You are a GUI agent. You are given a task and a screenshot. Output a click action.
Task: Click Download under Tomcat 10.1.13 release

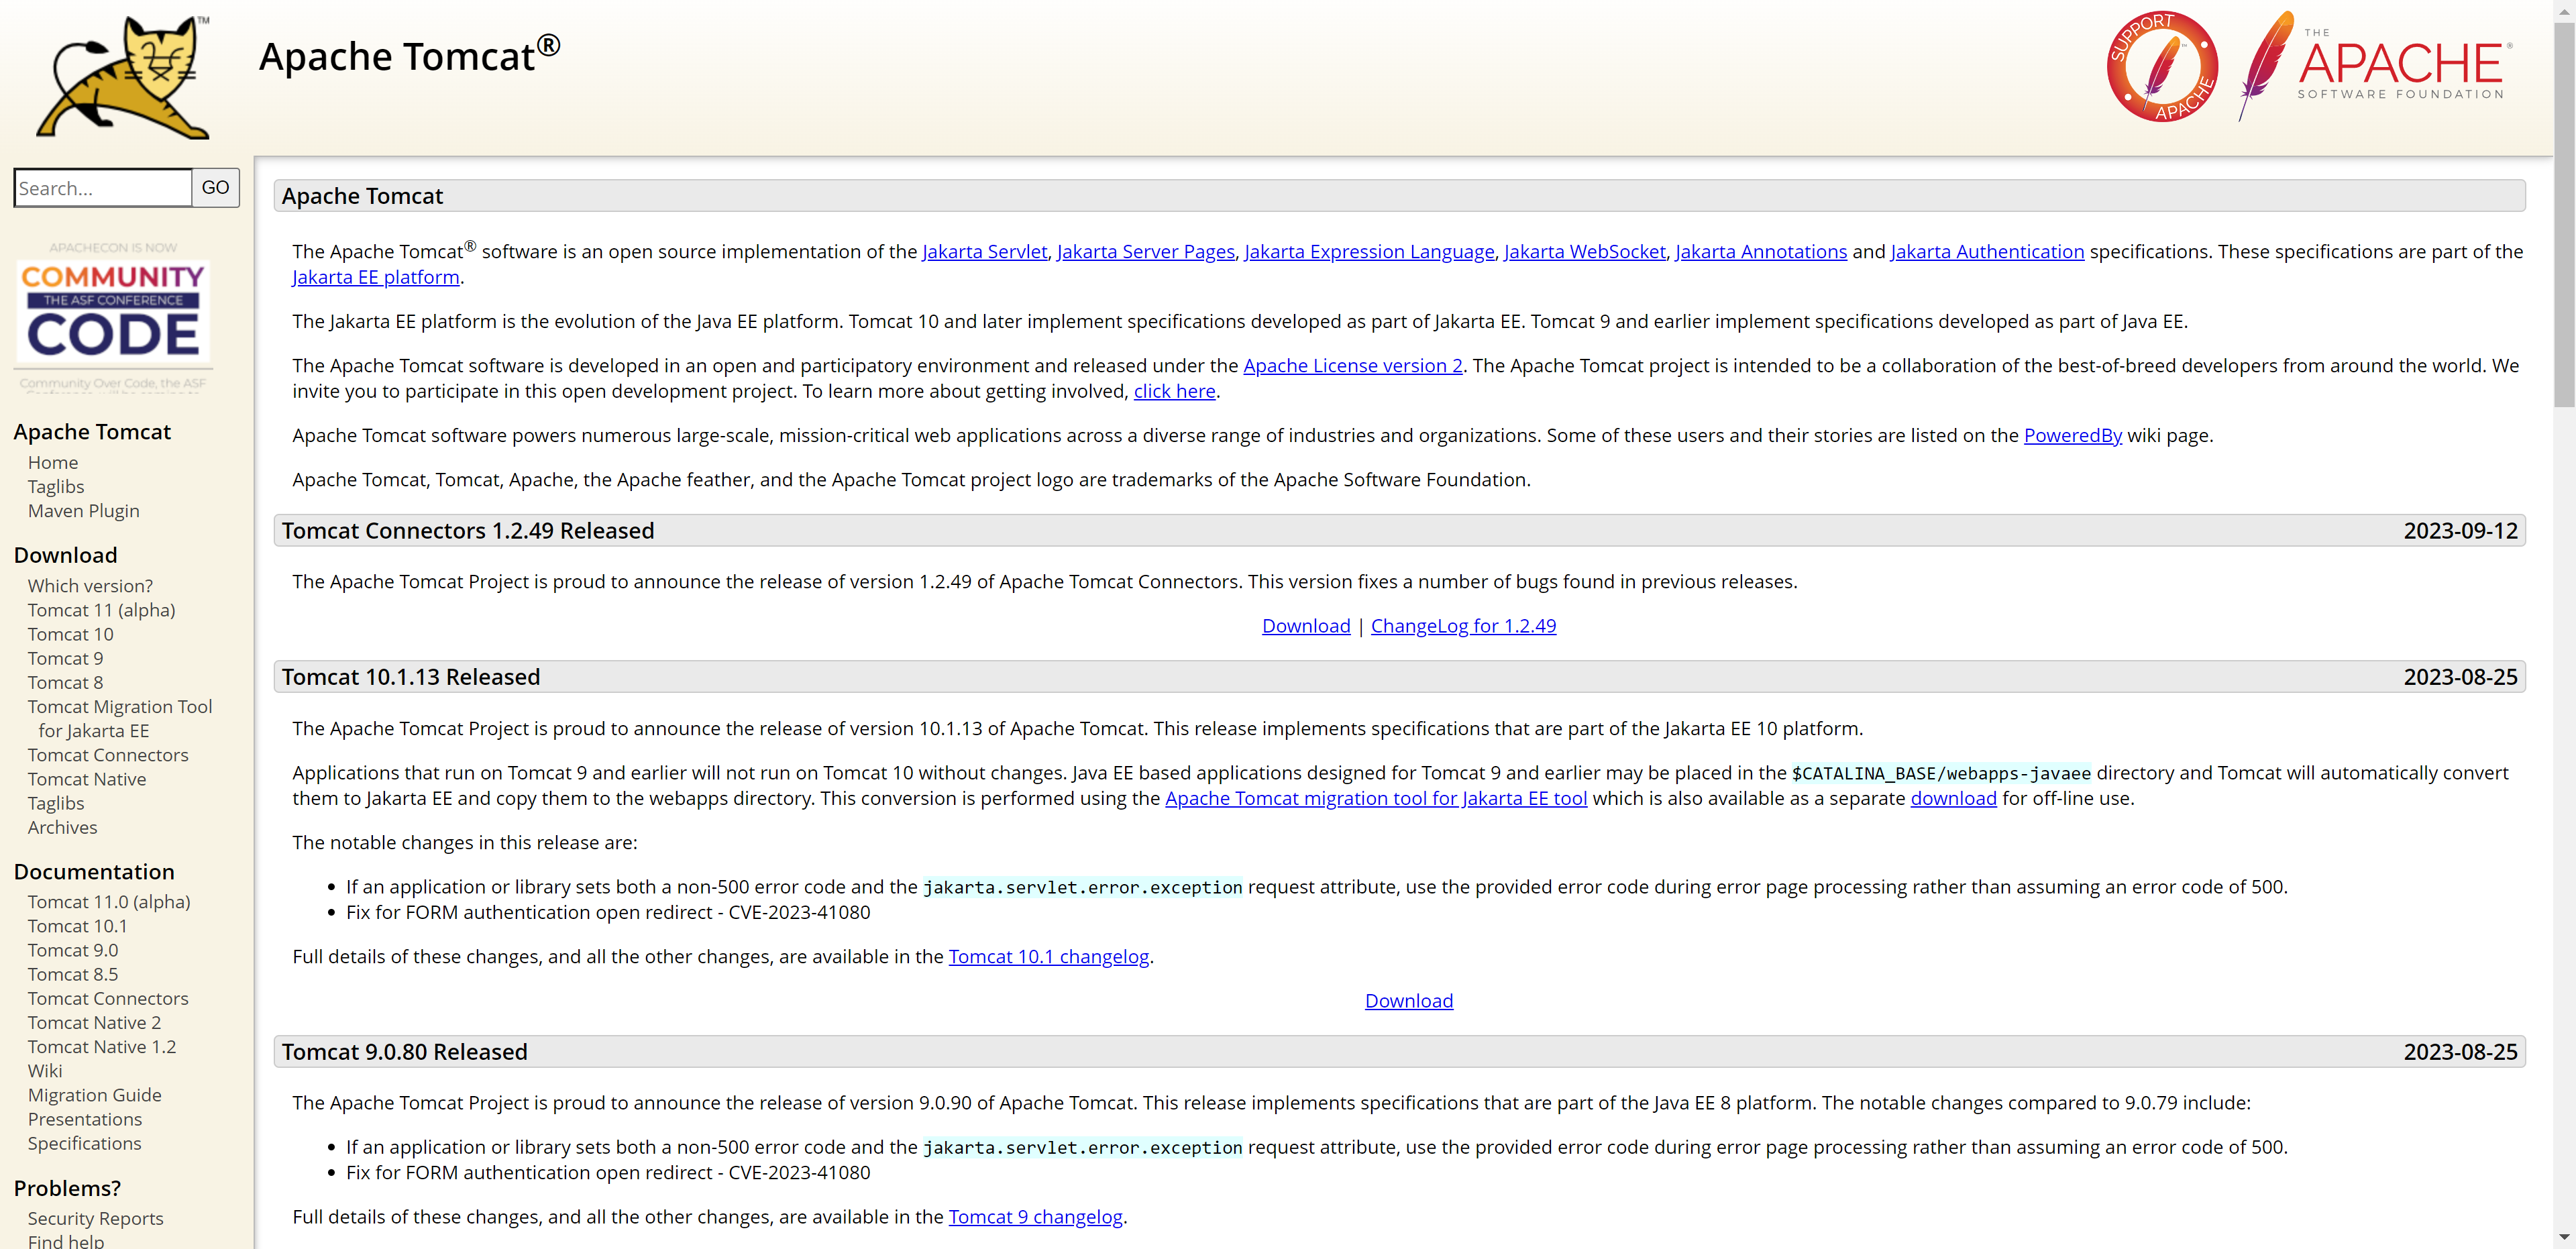[x=1408, y=1001]
